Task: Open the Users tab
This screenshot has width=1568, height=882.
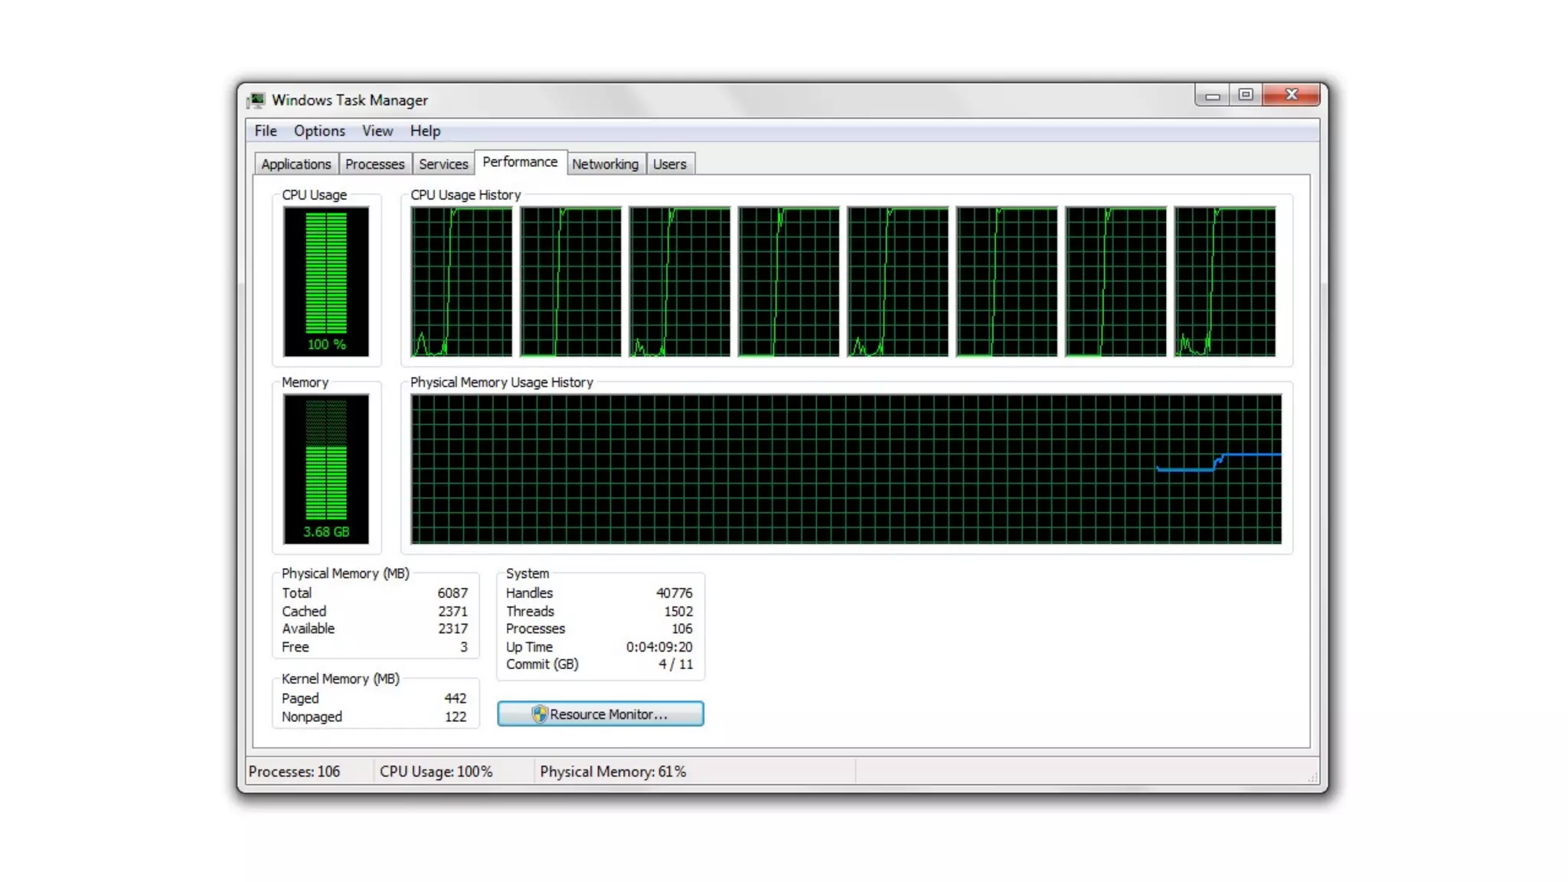Action: [669, 164]
